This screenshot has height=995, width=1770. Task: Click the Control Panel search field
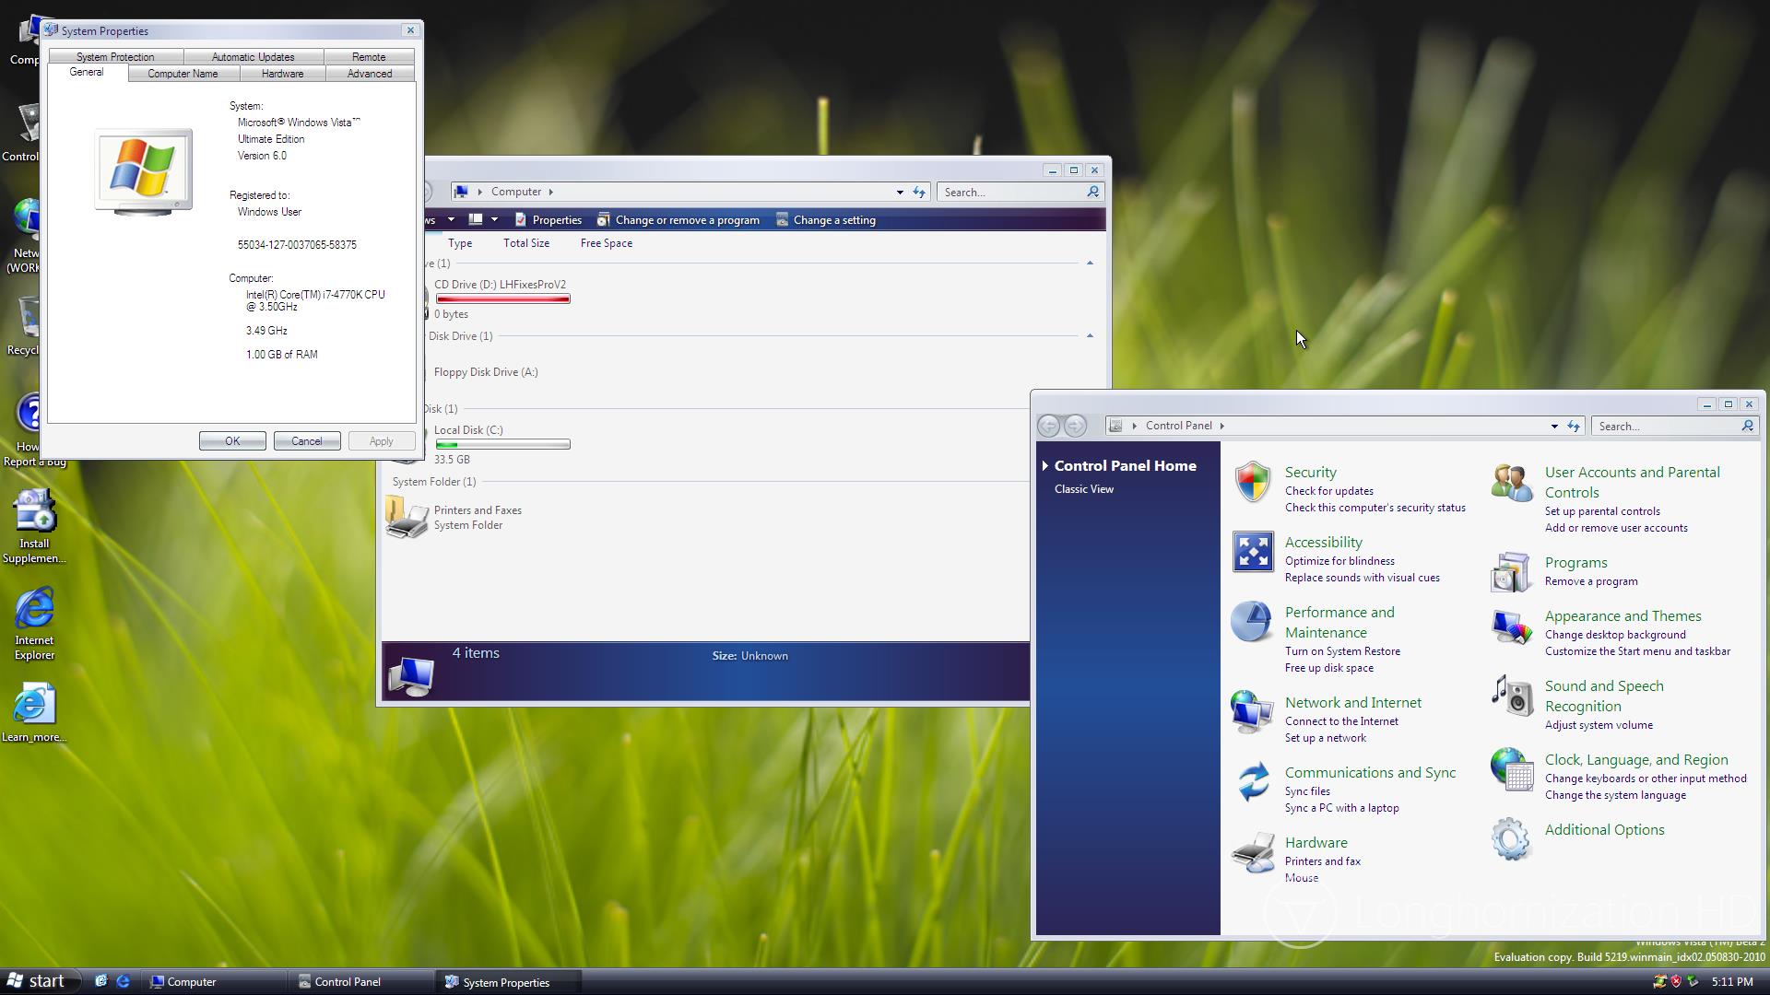pos(1665,427)
